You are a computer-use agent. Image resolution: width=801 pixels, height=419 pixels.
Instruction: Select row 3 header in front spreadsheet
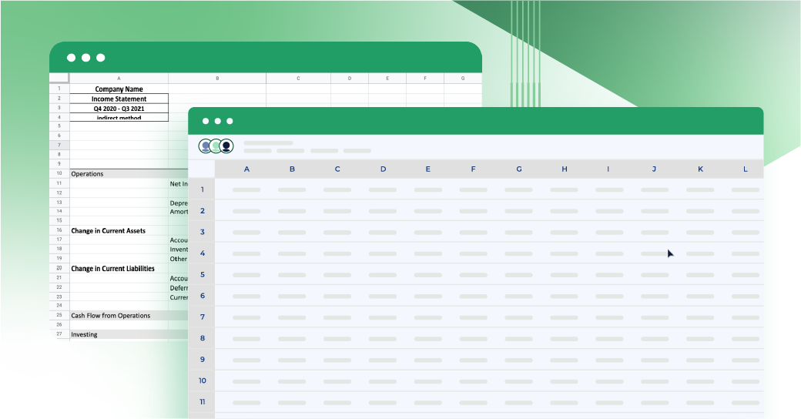(x=203, y=232)
